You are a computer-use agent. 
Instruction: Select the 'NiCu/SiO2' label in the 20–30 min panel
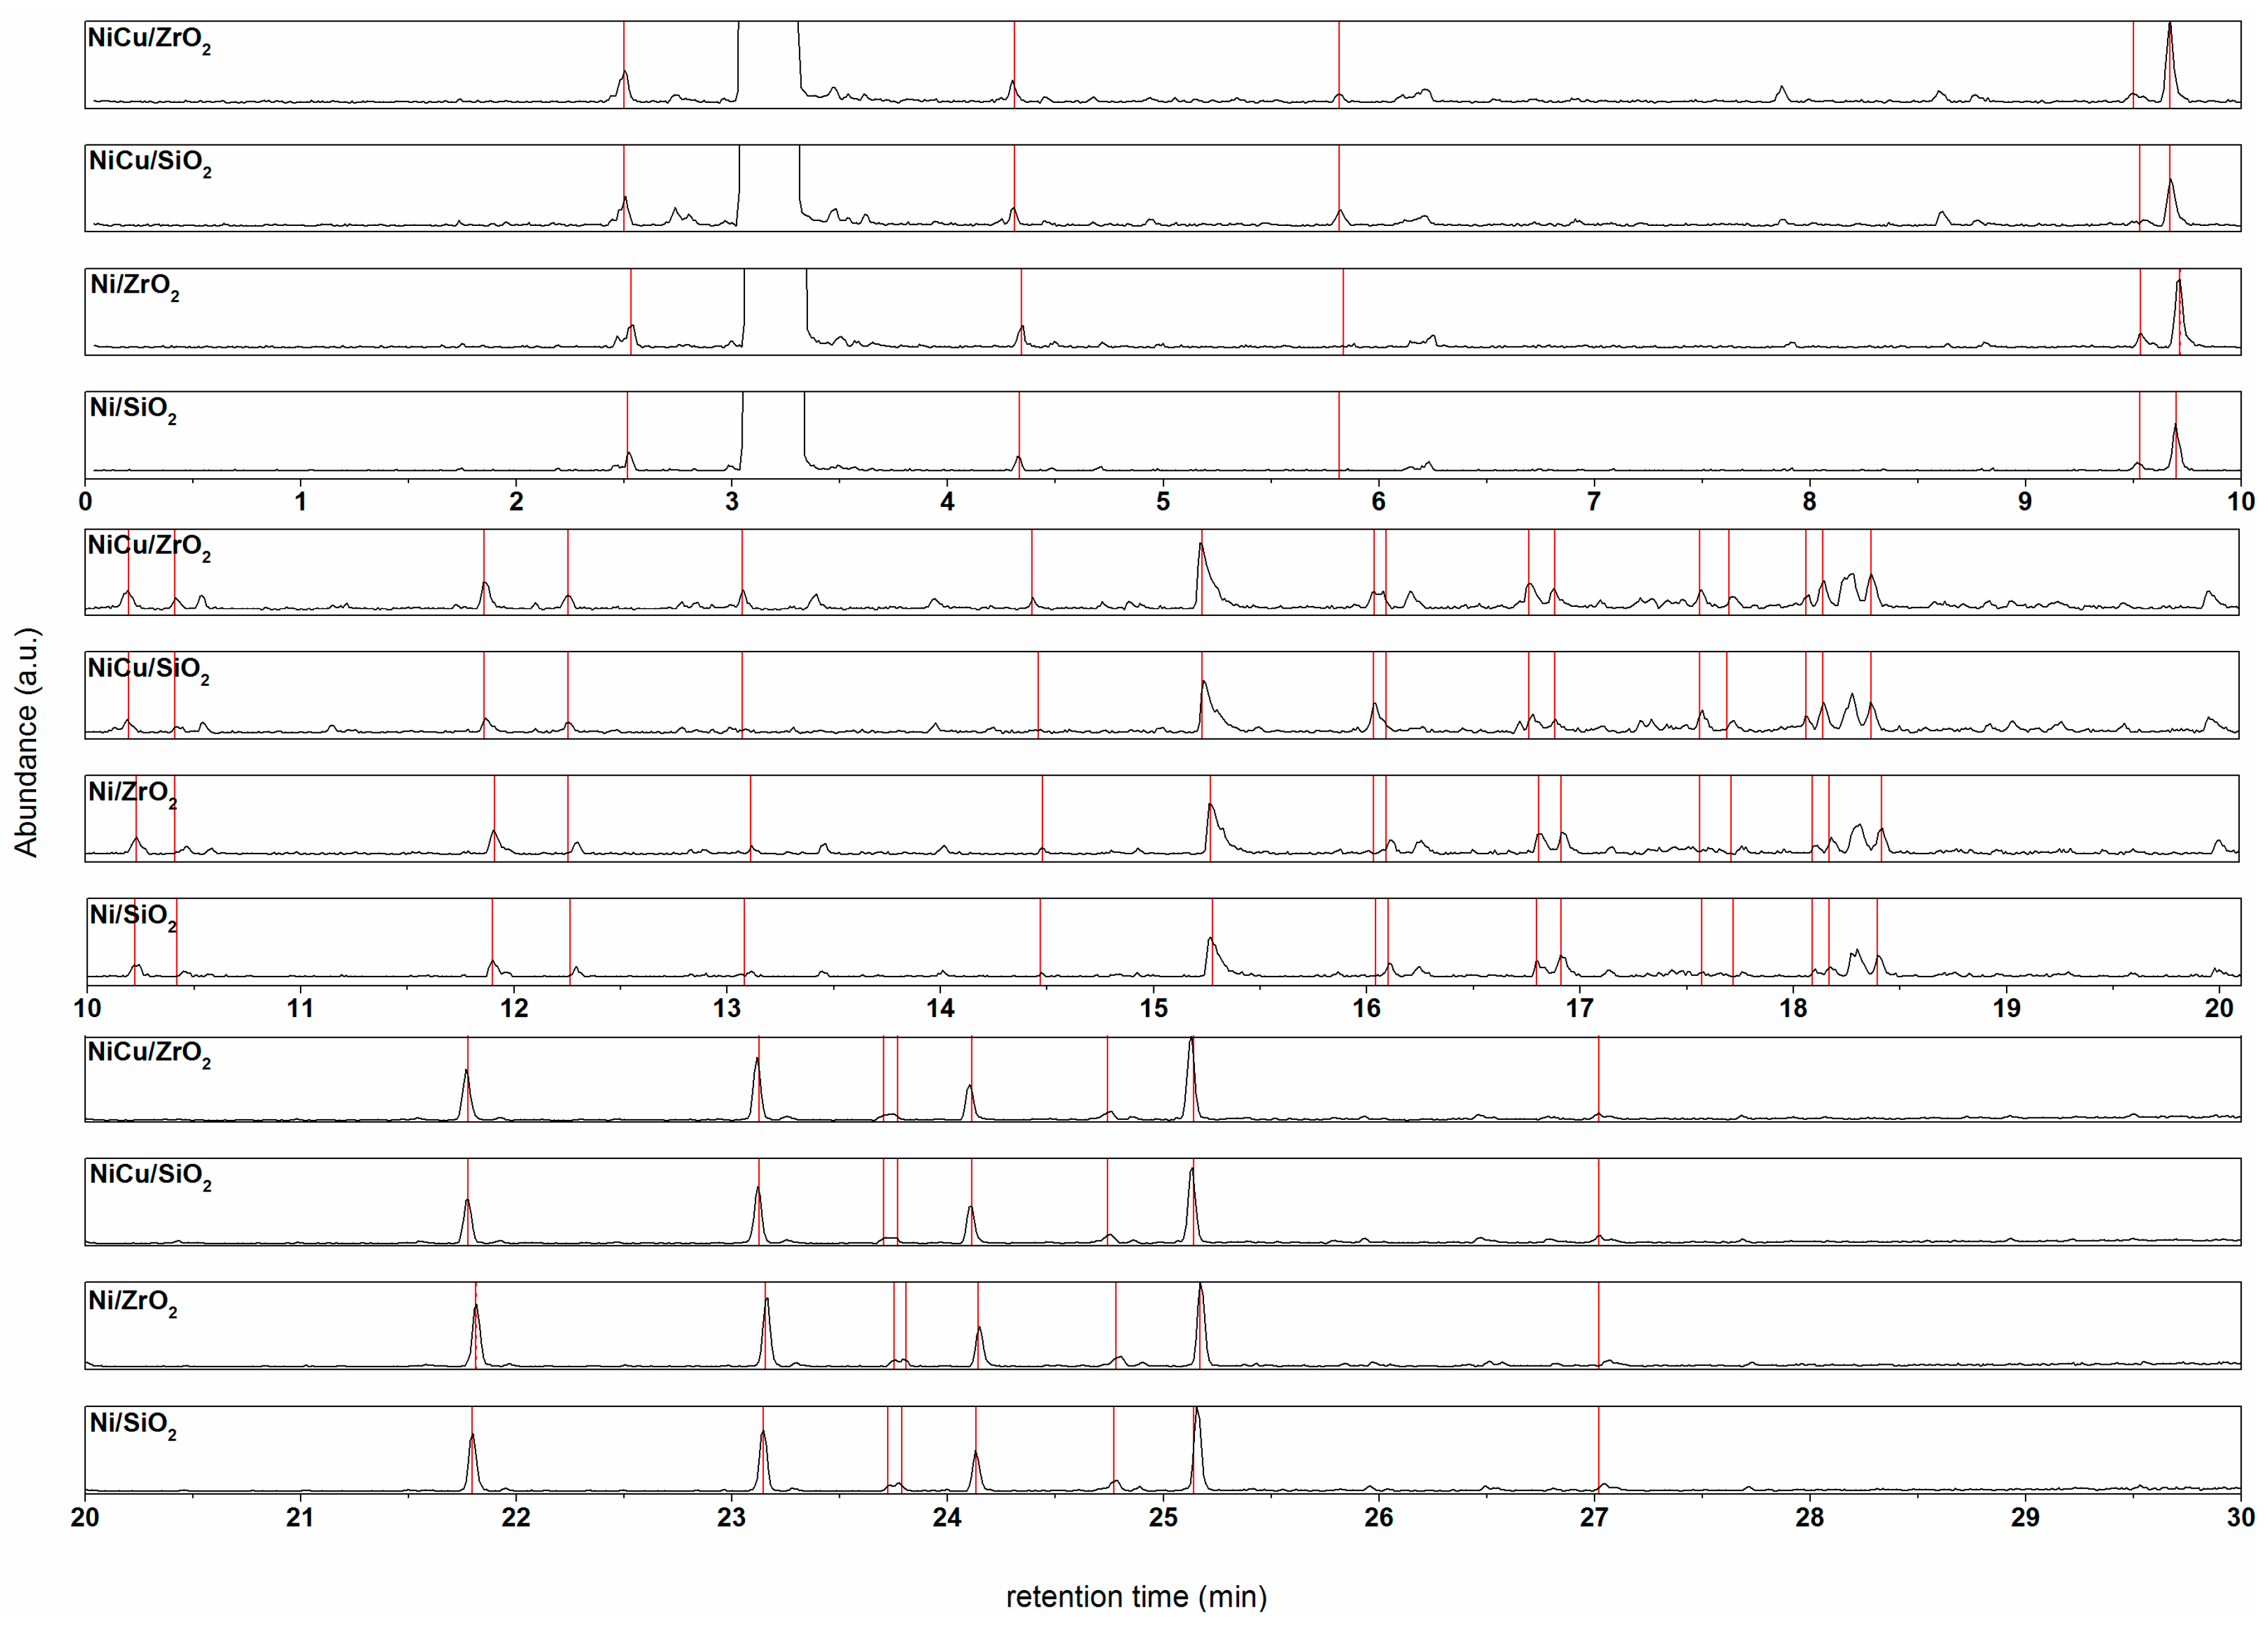point(150,1176)
